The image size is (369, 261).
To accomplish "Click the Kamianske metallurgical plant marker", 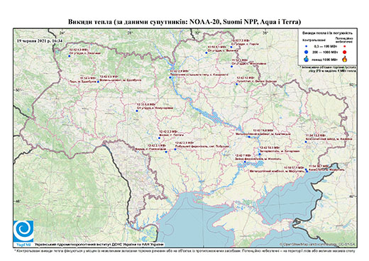I will (249, 137).
